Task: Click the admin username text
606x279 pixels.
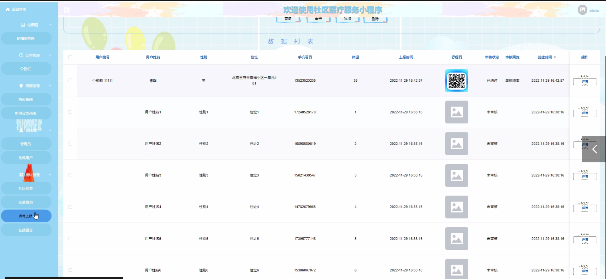Action: (x=594, y=10)
